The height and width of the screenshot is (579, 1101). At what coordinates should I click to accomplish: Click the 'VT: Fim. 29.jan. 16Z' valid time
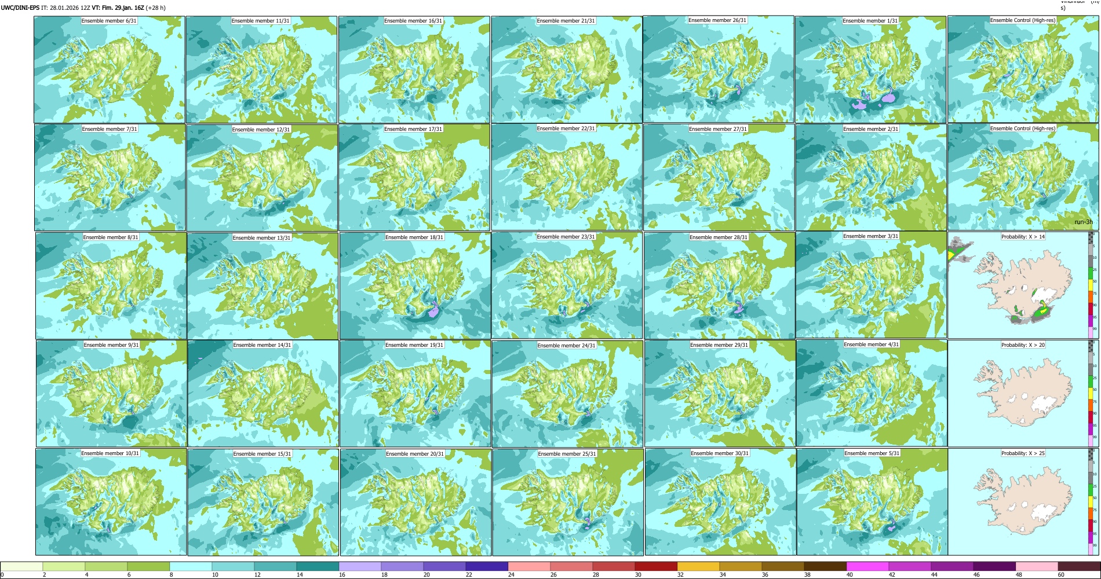pos(118,8)
